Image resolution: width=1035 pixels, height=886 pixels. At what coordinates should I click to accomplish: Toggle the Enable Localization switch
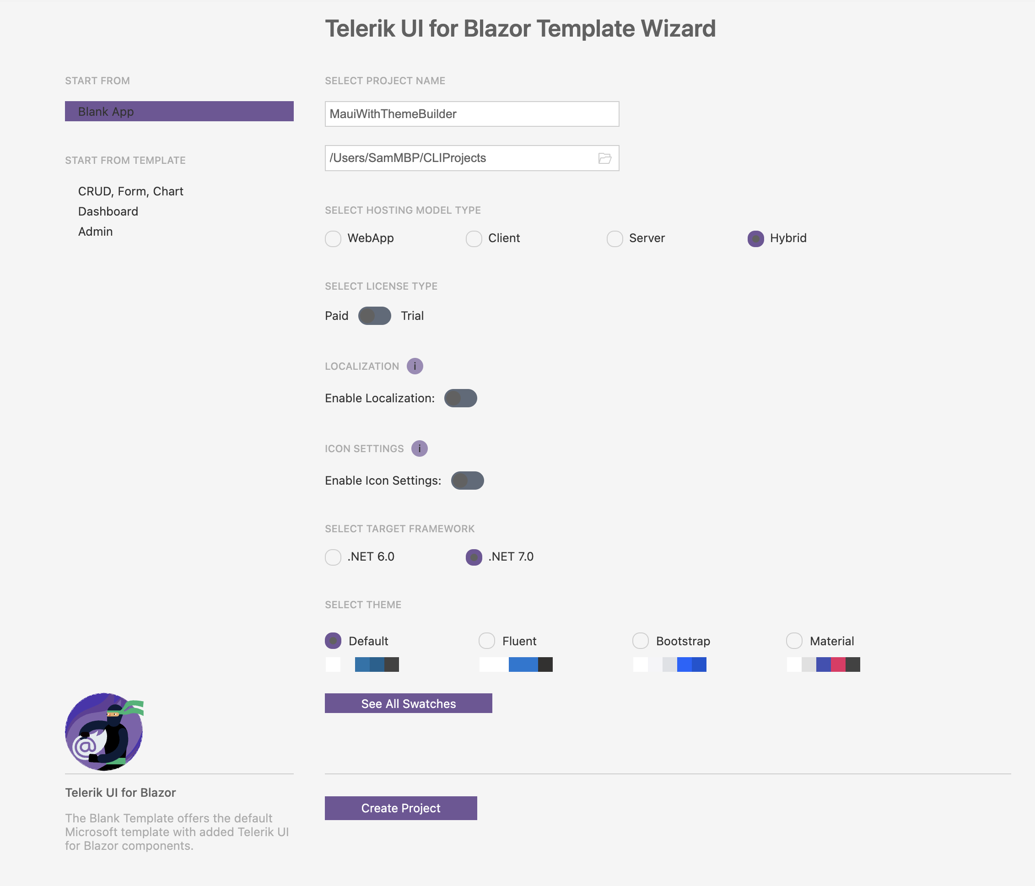pos(461,398)
